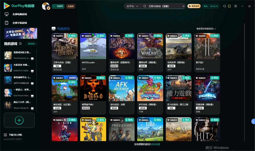Refresh the 我的游戏 list
This screenshot has width=255, height=151.
(20, 44)
